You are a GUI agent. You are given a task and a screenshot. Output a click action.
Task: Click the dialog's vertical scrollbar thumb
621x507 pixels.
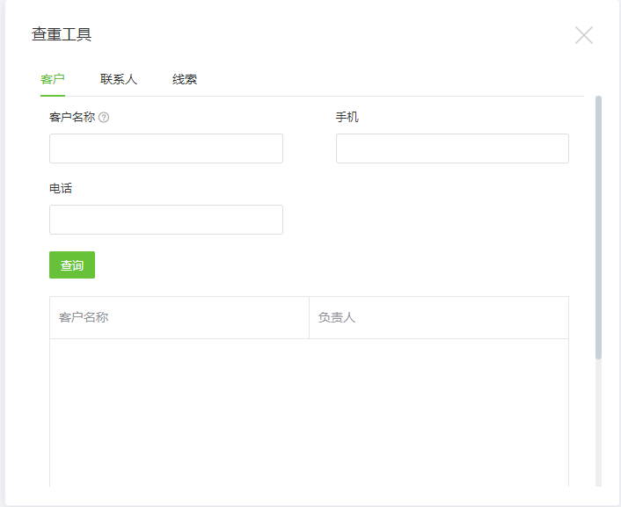pyautogui.click(x=598, y=228)
